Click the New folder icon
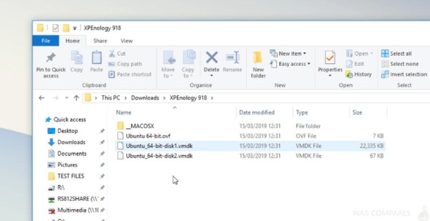The width and height of the screenshot is (430, 221). pos(258,57)
